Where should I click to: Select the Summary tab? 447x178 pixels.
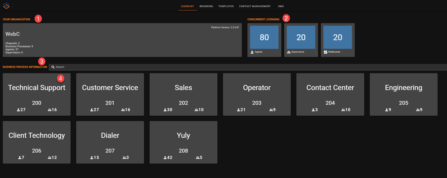pos(187,6)
